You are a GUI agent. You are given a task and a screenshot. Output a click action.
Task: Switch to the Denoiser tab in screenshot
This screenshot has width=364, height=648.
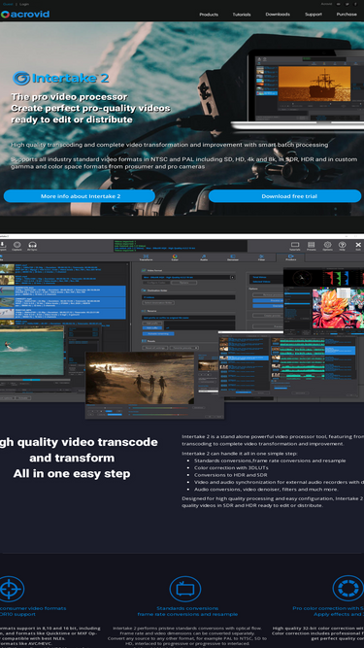[x=233, y=257]
